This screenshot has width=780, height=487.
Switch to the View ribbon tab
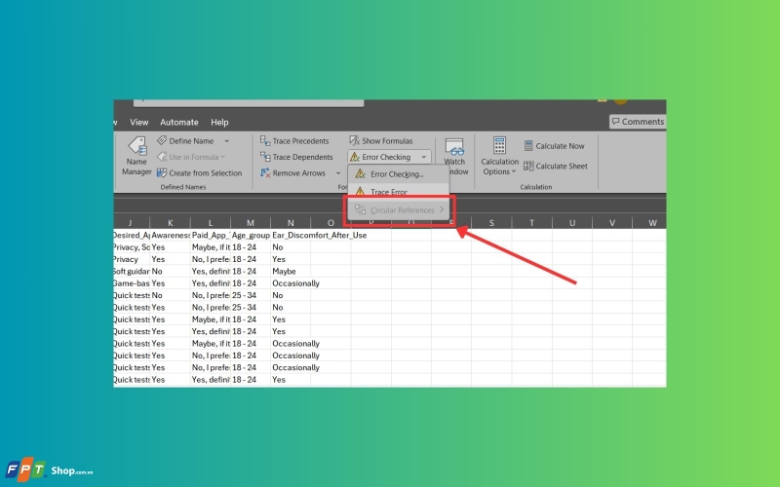tap(138, 123)
